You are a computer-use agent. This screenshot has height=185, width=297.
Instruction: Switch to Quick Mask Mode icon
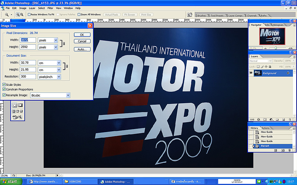pos(20,105)
